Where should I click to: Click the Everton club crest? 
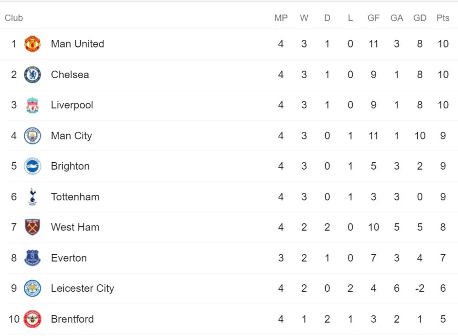(x=33, y=258)
